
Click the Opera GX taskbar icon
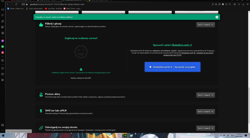pyautogui.click(x=119, y=136)
